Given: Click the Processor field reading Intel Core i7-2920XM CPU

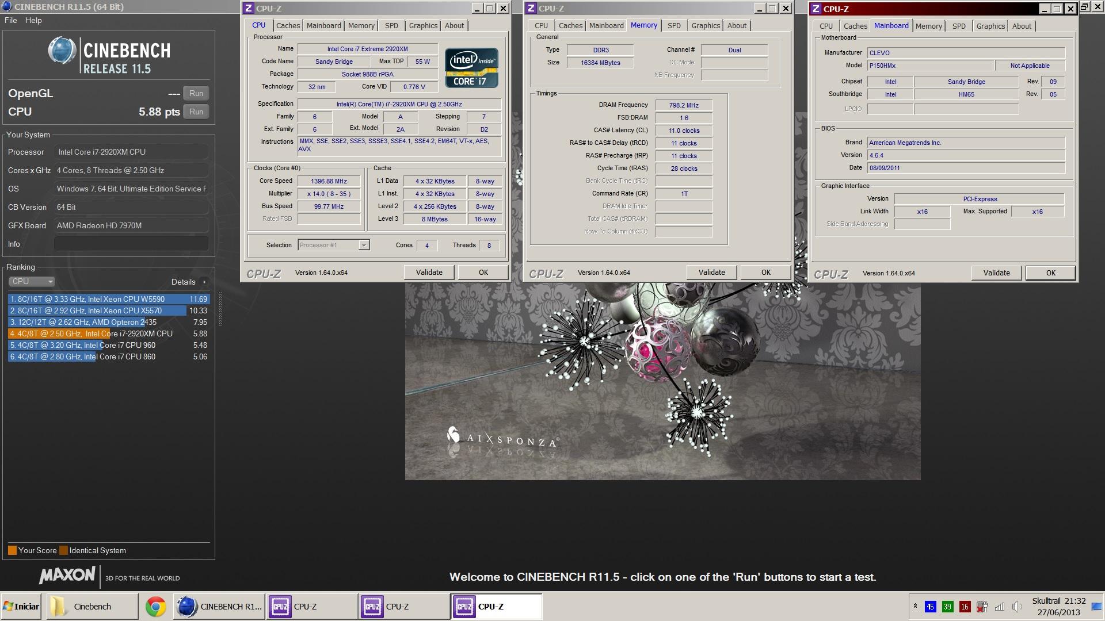Looking at the screenshot, I should coord(131,152).
